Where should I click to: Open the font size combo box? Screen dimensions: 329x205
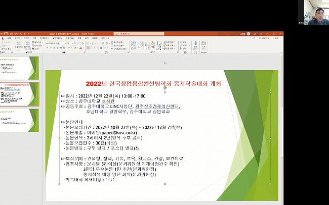(x=70, y=43)
